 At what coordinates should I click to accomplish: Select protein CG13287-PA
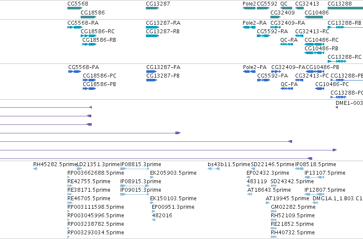point(163,67)
